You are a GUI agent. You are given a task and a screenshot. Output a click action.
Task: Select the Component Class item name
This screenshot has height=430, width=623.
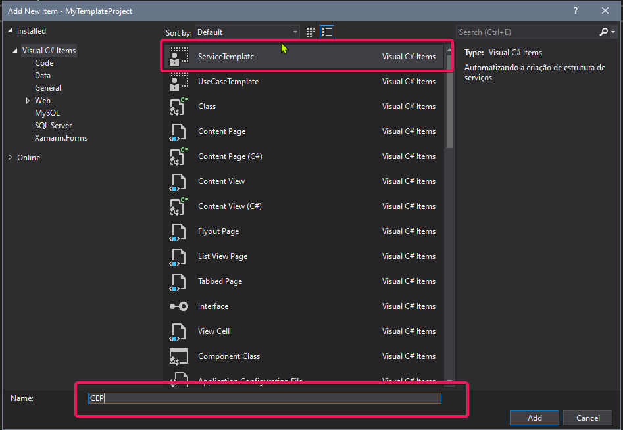(229, 356)
